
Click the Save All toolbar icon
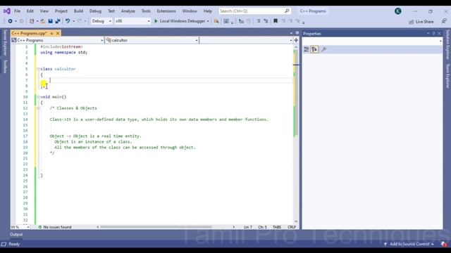pyautogui.click(x=58, y=21)
